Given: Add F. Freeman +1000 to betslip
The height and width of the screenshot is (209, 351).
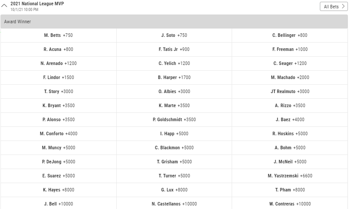Looking at the screenshot, I should tap(290, 49).
